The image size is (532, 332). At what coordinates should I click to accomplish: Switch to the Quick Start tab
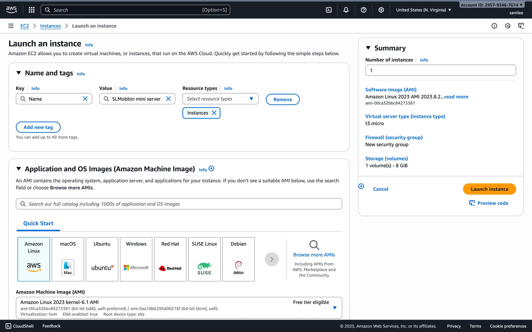point(38,223)
